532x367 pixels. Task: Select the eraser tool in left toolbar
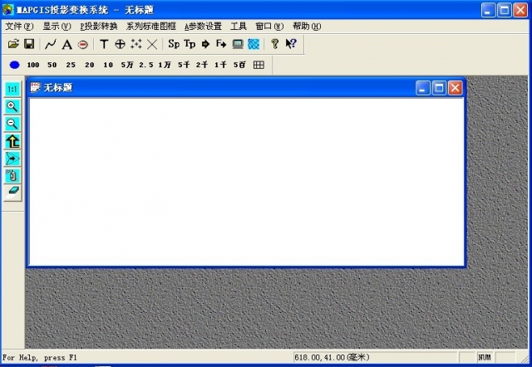pos(12,191)
